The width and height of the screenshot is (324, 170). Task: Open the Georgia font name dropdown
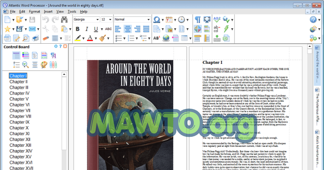click(98, 19)
